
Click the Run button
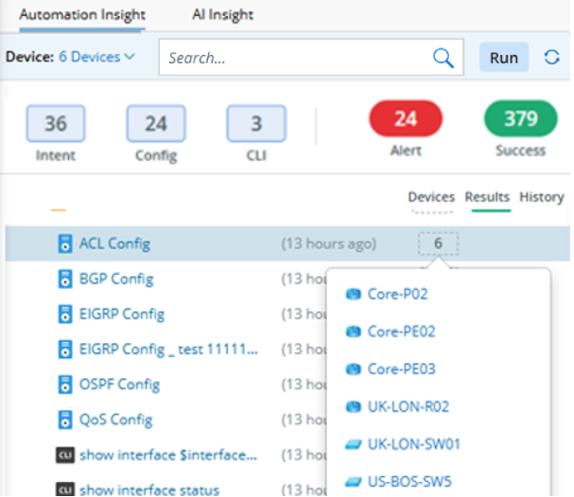pyautogui.click(x=504, y=58)
